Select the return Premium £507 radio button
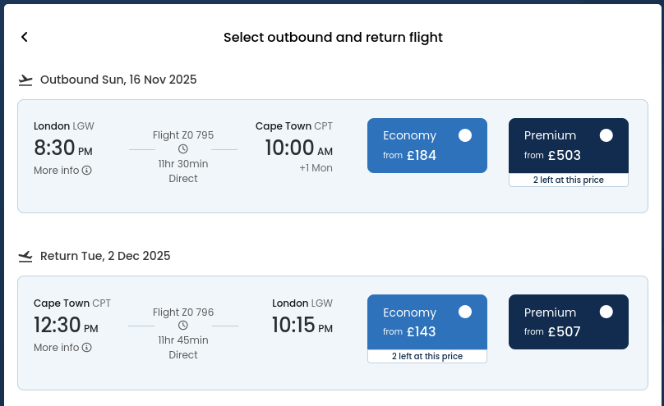This screenshot has width=664, height=406. coord(606,312)
